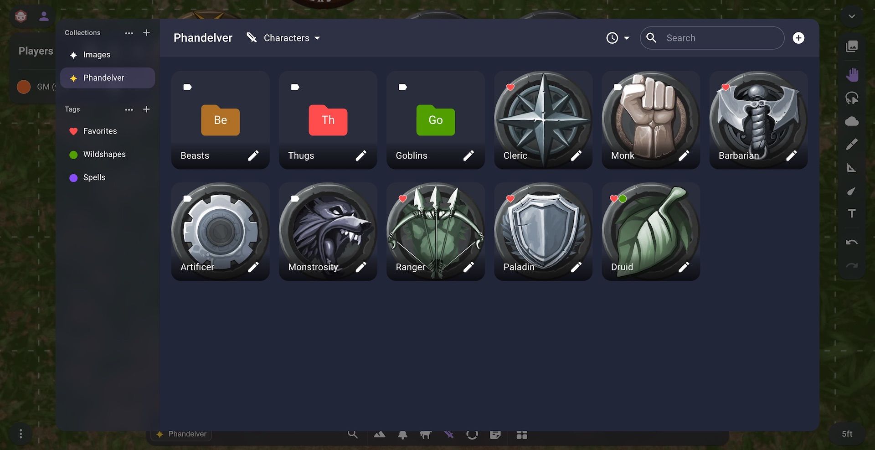875x450 pixels.
Task: Edit the Beasts folder with pencil icon
Action: (253, 156)
